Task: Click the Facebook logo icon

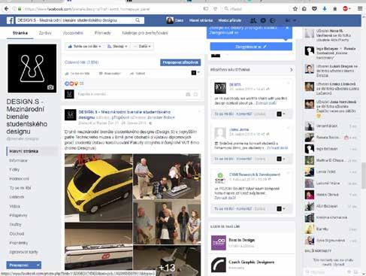Action: [11, 20]
